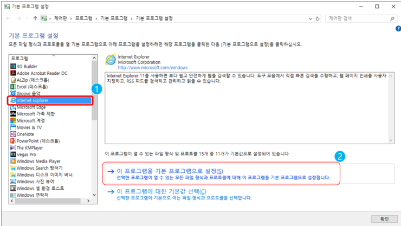
Task: Click the large Internet Explorer logo
Action: [111, 60]
